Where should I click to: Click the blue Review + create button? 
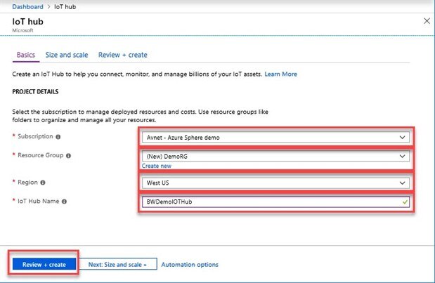pyautogui.click(x=44, y=265)
